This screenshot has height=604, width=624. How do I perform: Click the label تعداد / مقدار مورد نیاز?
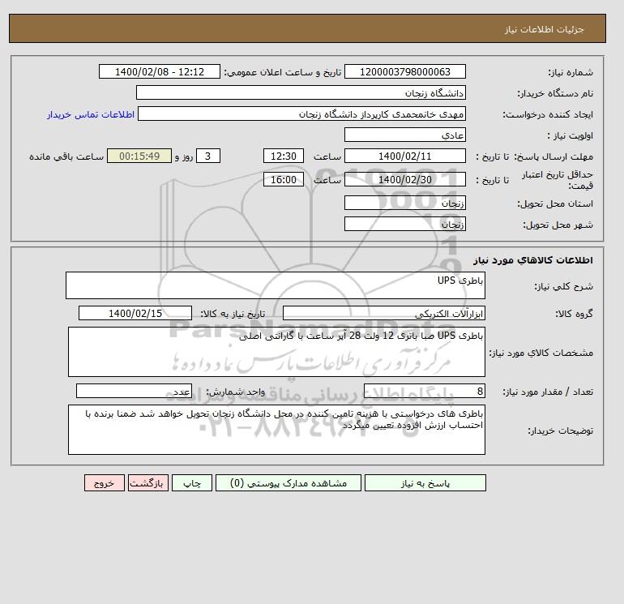click(x=548, y=392)
